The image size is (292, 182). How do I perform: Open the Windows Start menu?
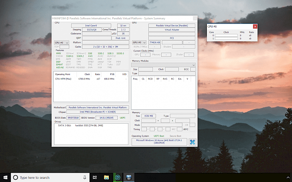(x=6, y=178)
